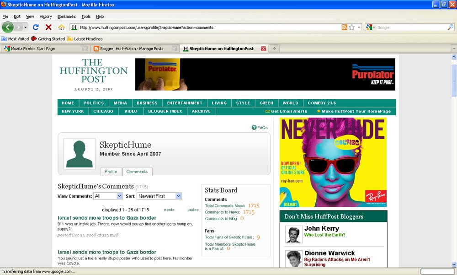Open the Google search engine selector

371,27
